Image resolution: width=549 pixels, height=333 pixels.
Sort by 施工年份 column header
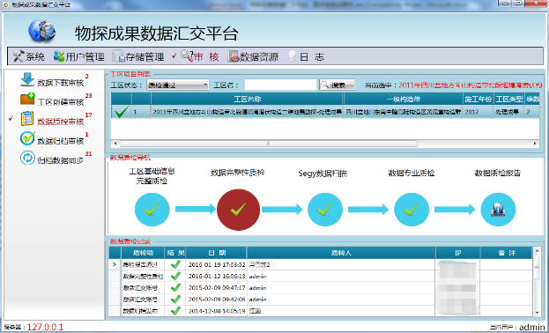[479, 99]
